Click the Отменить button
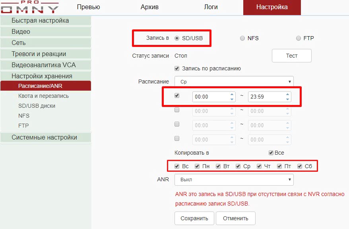The width and height of the screenshot is (349, 229). point(235,218)
